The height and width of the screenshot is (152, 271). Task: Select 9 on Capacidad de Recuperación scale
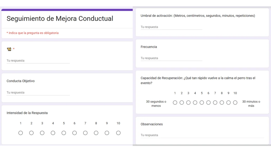(228, 103)
